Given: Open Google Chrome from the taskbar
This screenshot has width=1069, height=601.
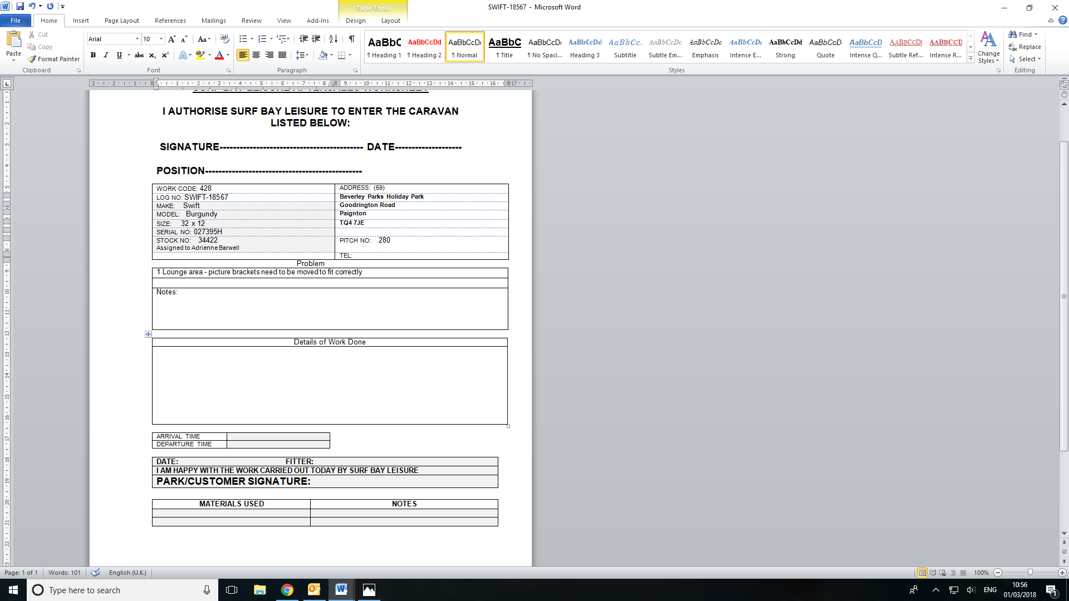Looking at the screenshot, I should [x=287, y=590].
